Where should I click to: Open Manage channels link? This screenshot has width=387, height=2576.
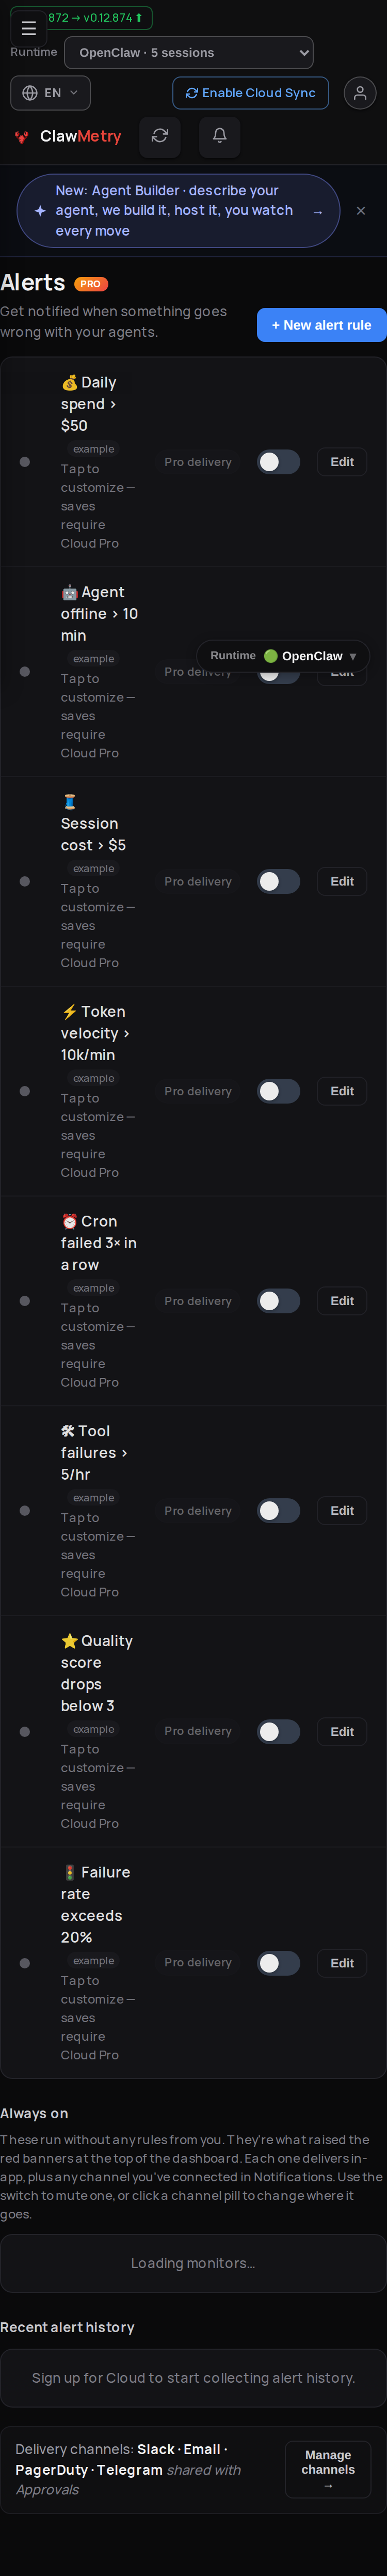pyautogui.click(x=328, y=2469)
